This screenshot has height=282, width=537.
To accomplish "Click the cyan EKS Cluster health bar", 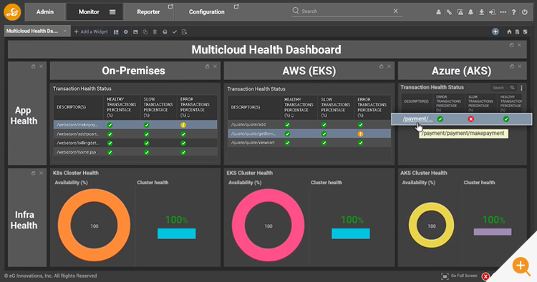I will coord(351,233).
